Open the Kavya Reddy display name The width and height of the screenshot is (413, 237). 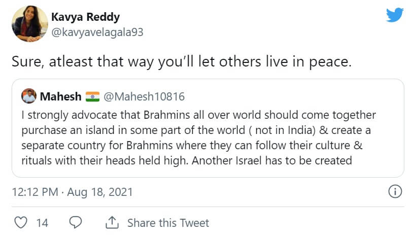tap(86, 17)
